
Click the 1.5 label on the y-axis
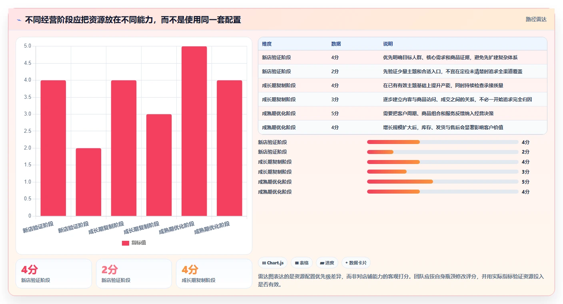click(27, 165)
